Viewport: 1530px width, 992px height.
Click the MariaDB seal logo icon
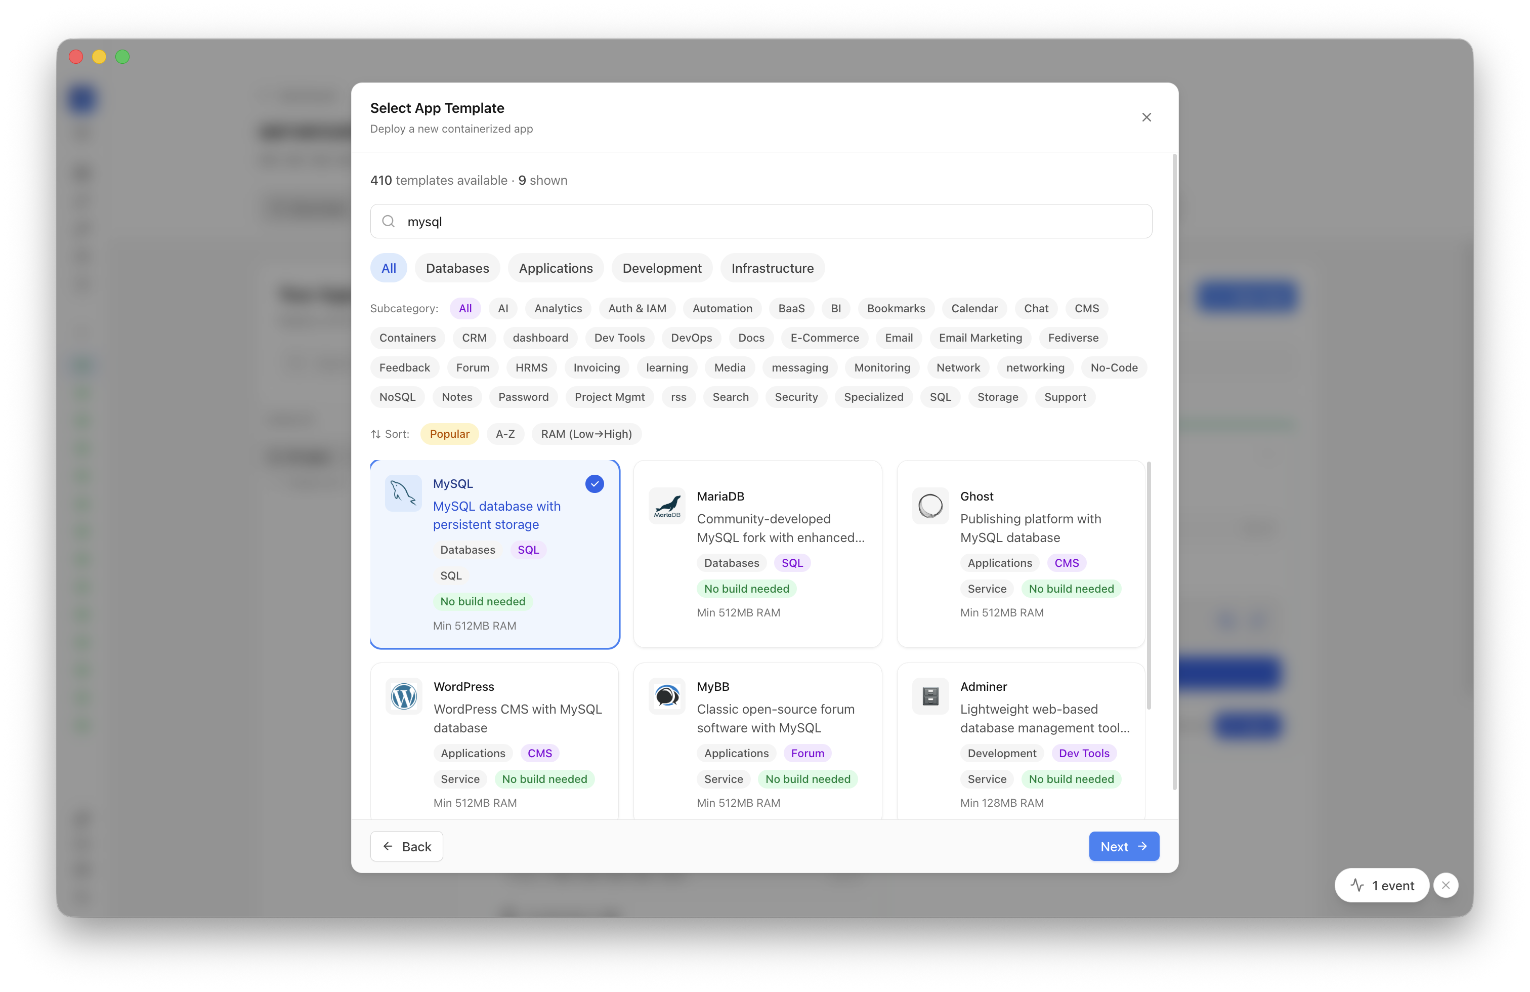pyautogui.click(x=667, y=506)
